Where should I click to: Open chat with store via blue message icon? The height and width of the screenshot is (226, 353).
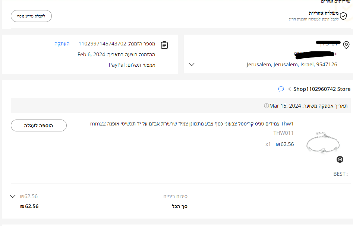pyautogui.click(x=281, y=89)
